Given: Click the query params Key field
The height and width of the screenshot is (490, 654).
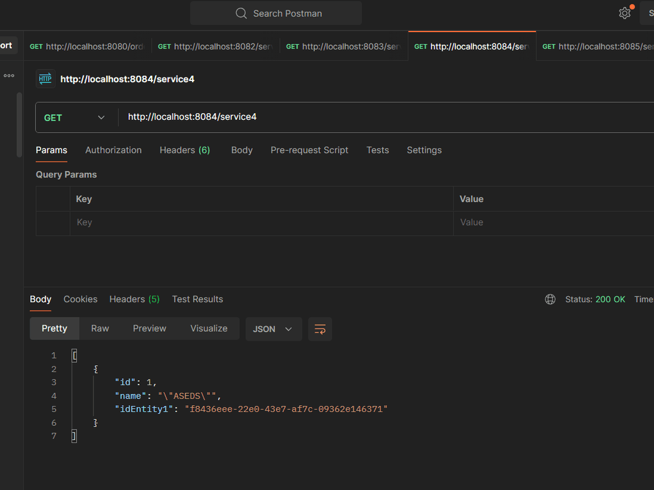Looking at the screenshot, I should 260,222.
